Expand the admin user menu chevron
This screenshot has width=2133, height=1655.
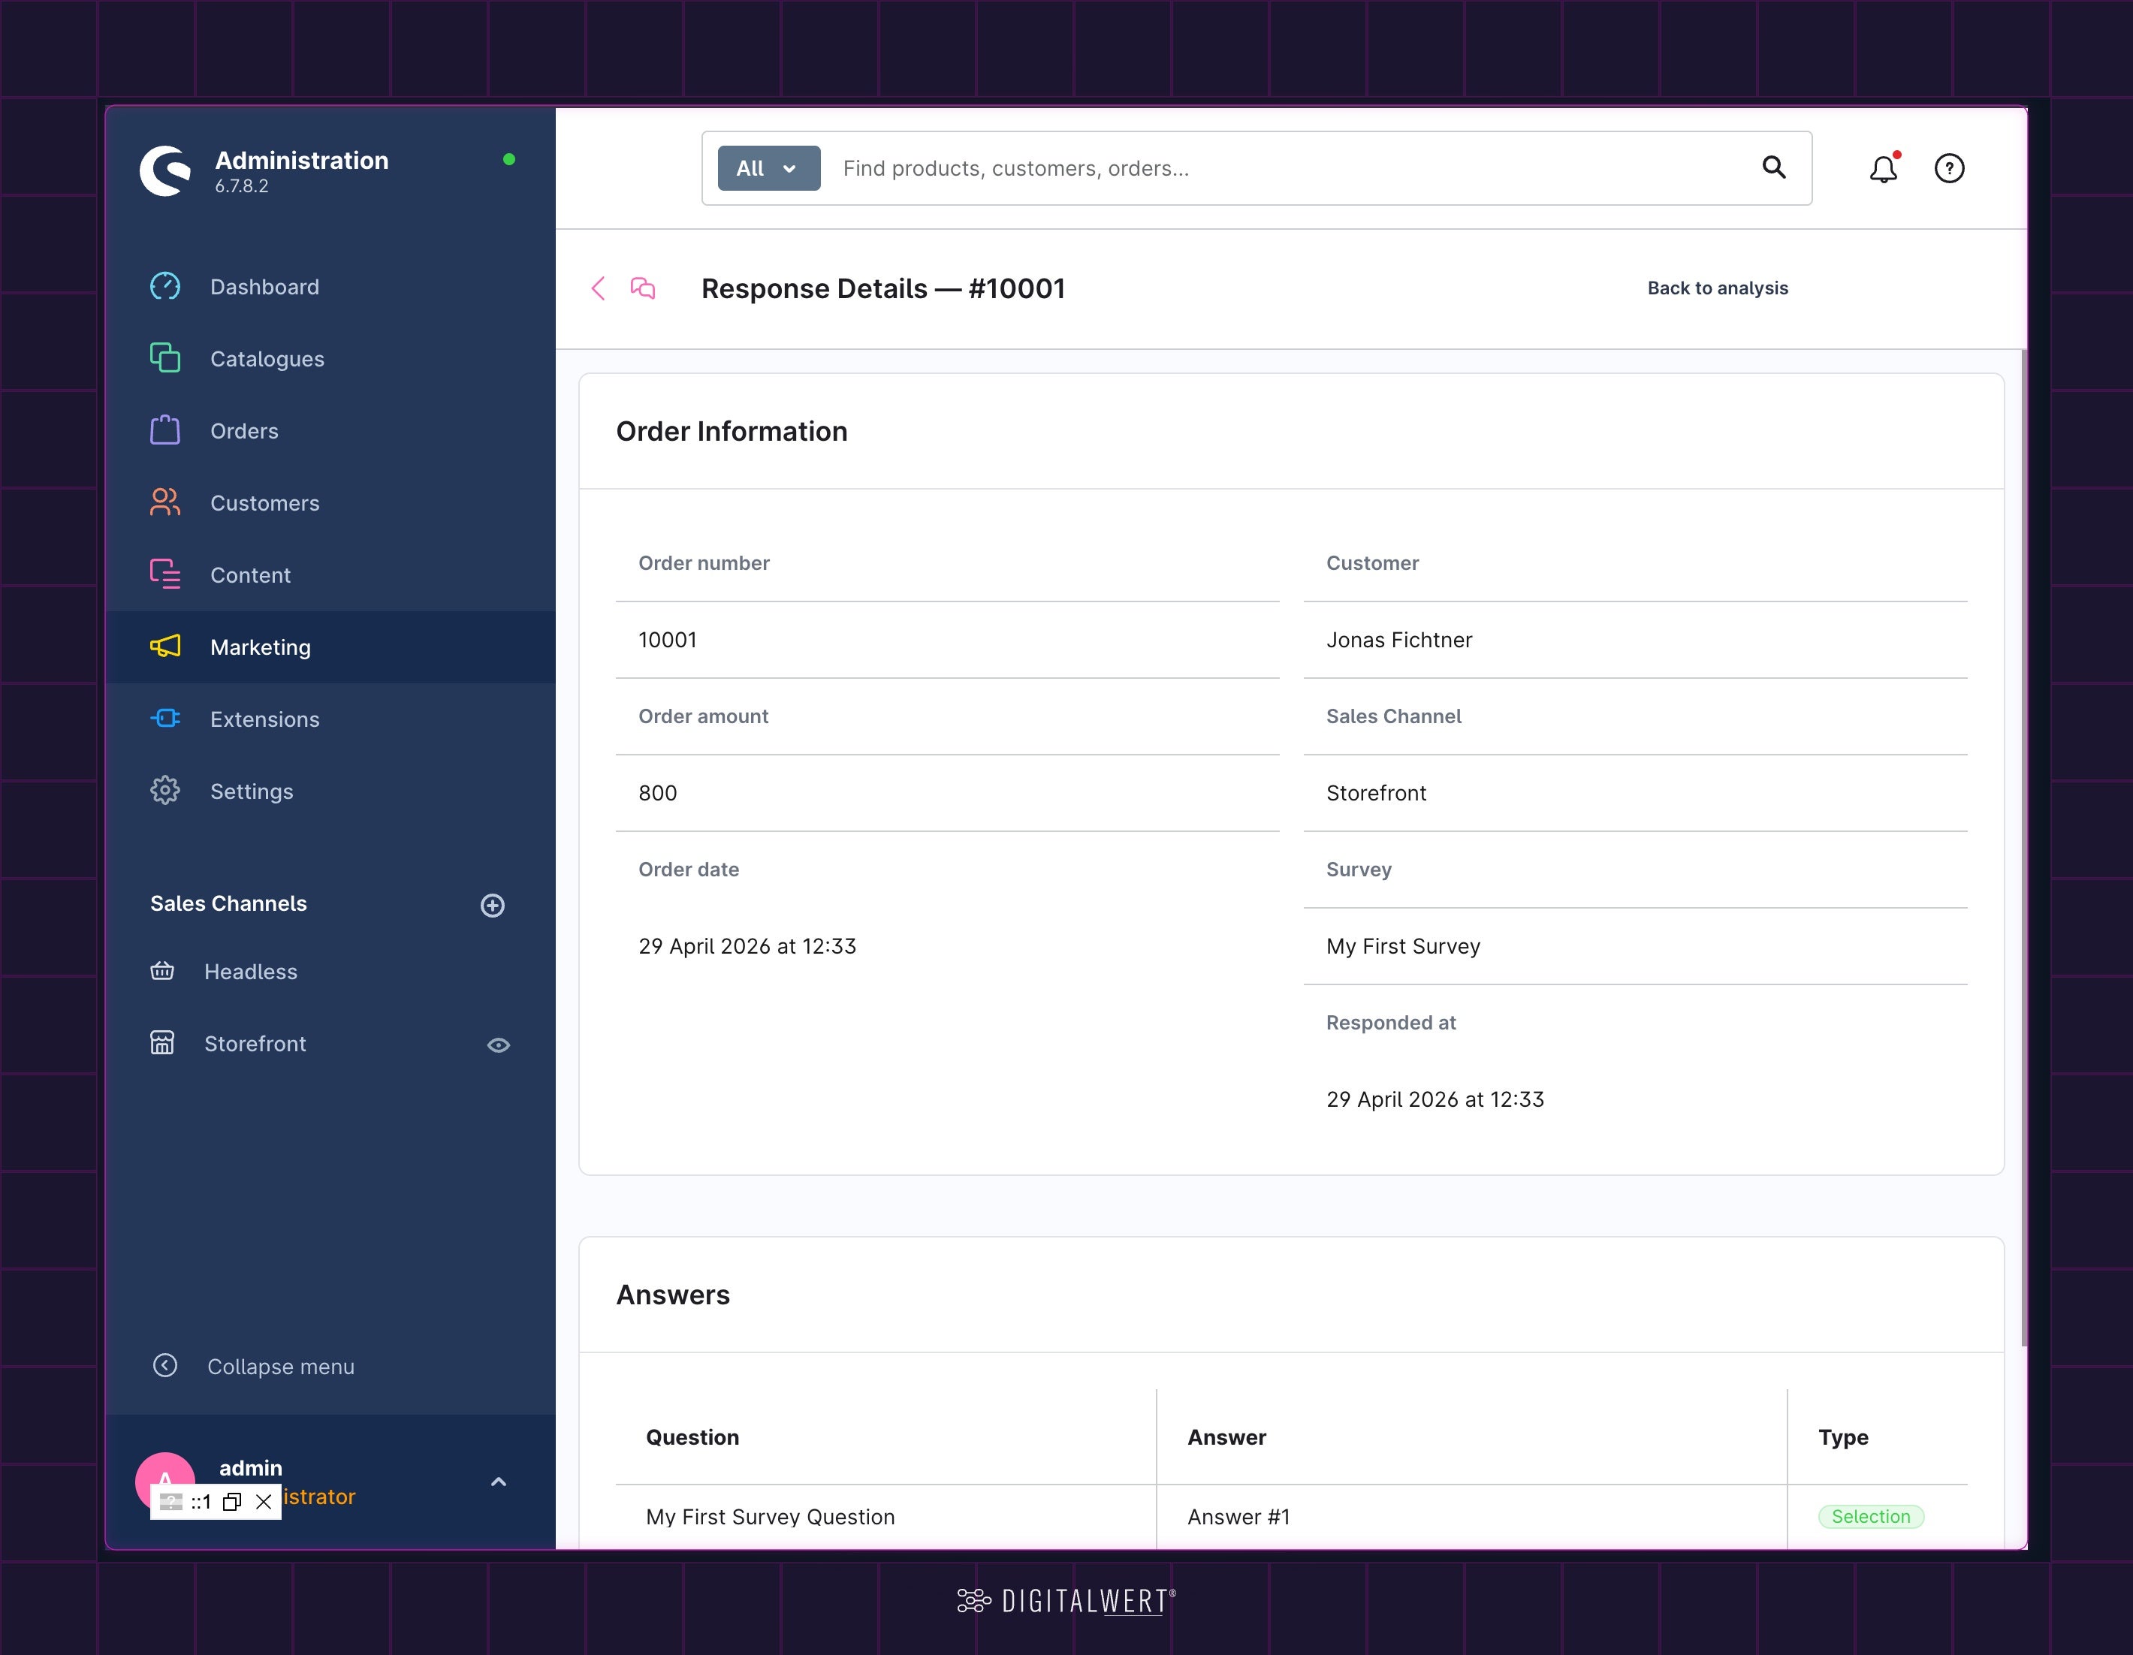coord(498,1482)
